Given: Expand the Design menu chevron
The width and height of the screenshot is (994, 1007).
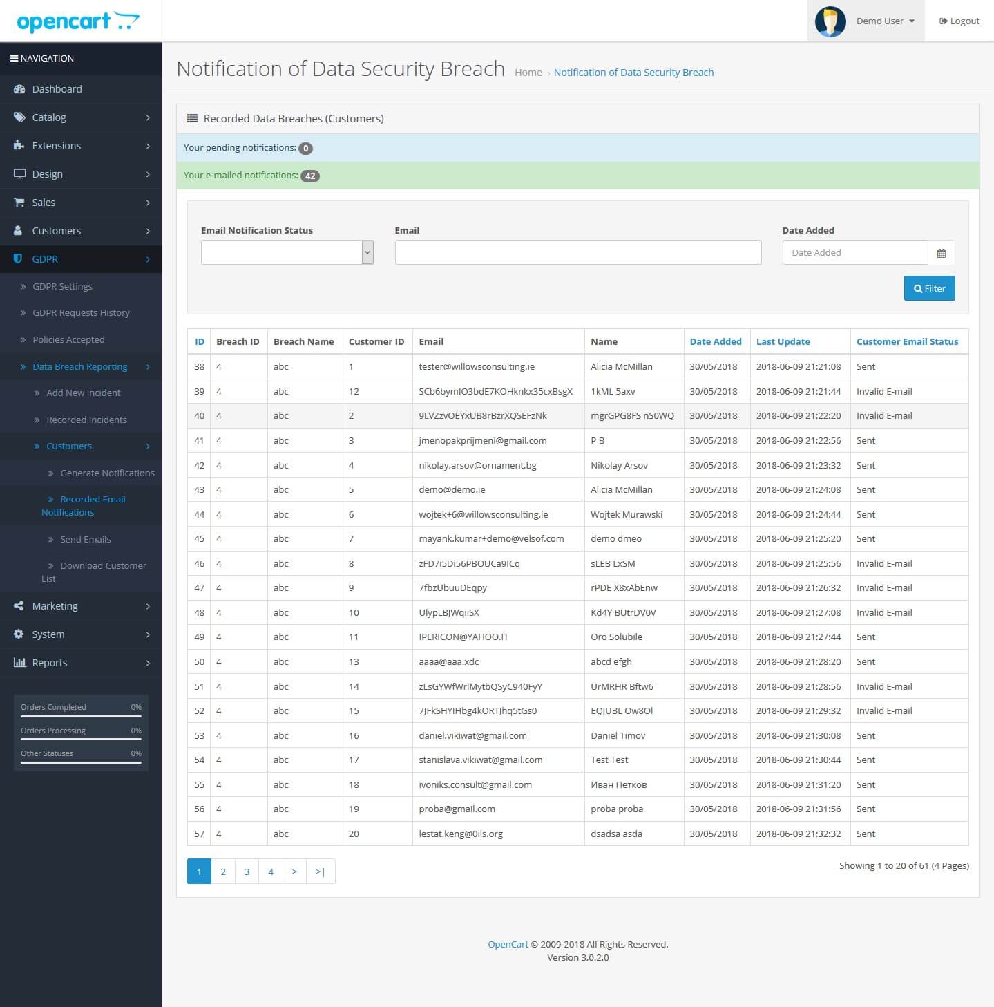Looking at the screenshot, I should (148, 175).
